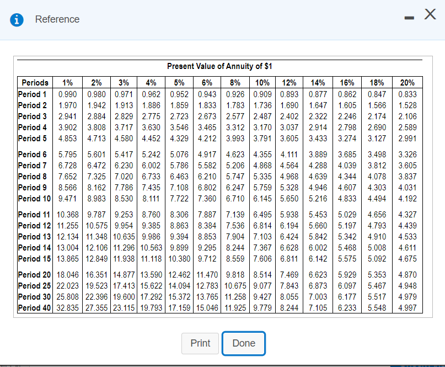Viewport: 445px width, 367px height.
Task: Select the 20% column header
Action: tap(407, 83)
